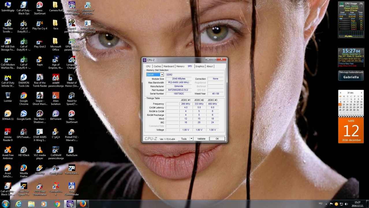Open The Elder Scrolls shortcut

[8, 26]
